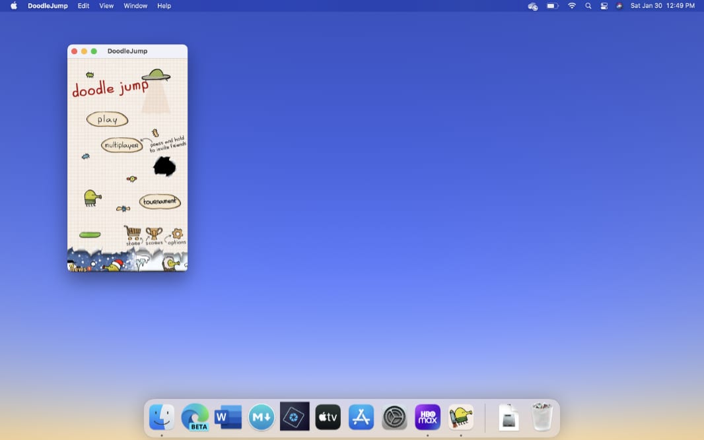
Task: Open the Edit menu
Action: pos(83,6)
